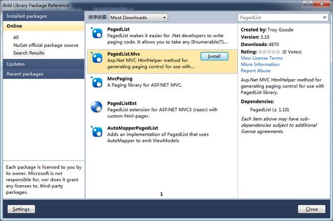Click the PagedList.Mvc package icon
The height and width of the screenshot is (221, 333).
pos(97,58)
